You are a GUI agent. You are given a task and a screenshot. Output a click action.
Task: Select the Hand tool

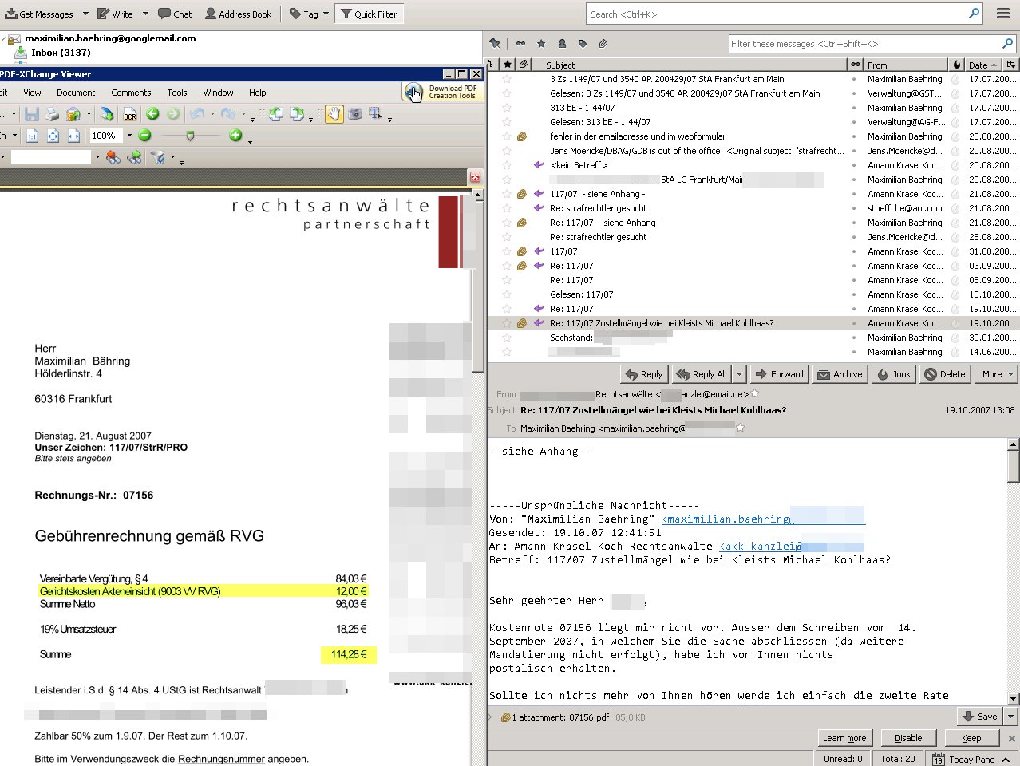pyautogui.click(x=334, y=114)
